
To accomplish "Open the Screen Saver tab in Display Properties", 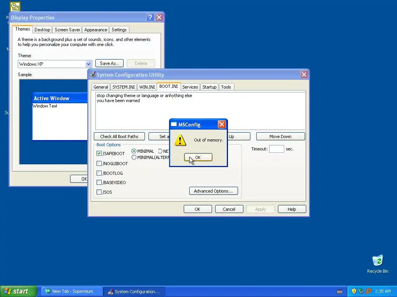I will tap(67, 30).
